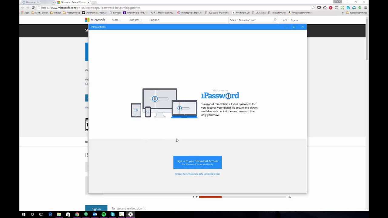Screen dimensions: 388x218
Task: Maximize the 1Password Beta window
Action: [294, 27]
